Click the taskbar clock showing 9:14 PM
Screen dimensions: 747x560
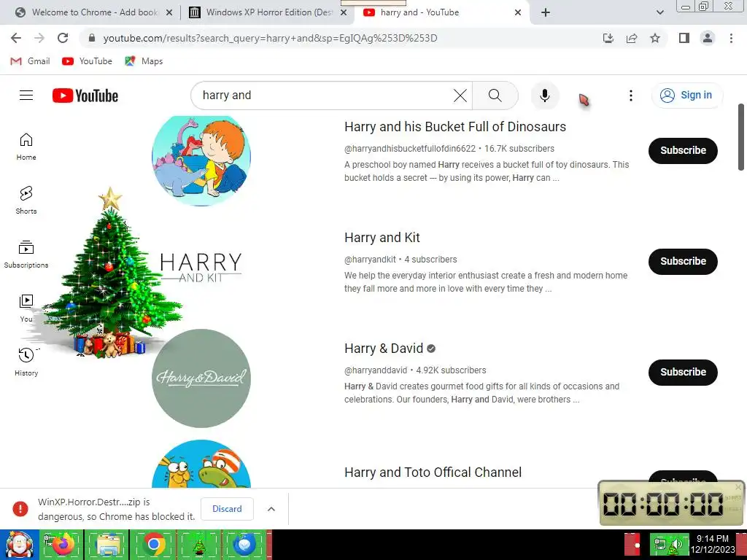tap(712, 544)
